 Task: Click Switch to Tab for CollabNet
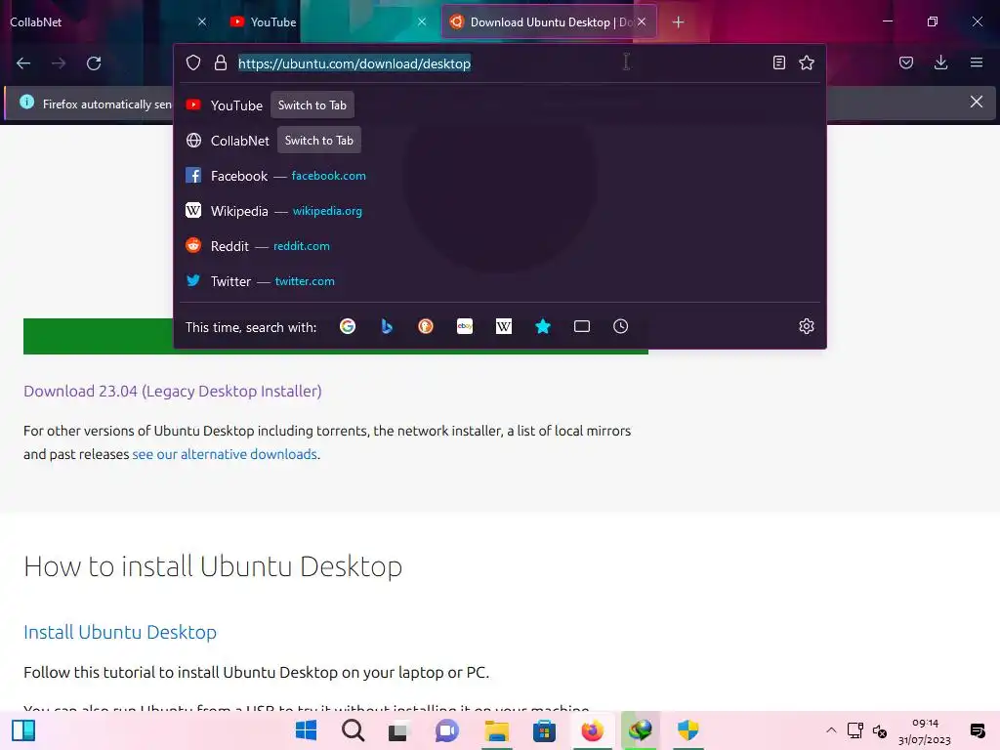tap(319, 141)
